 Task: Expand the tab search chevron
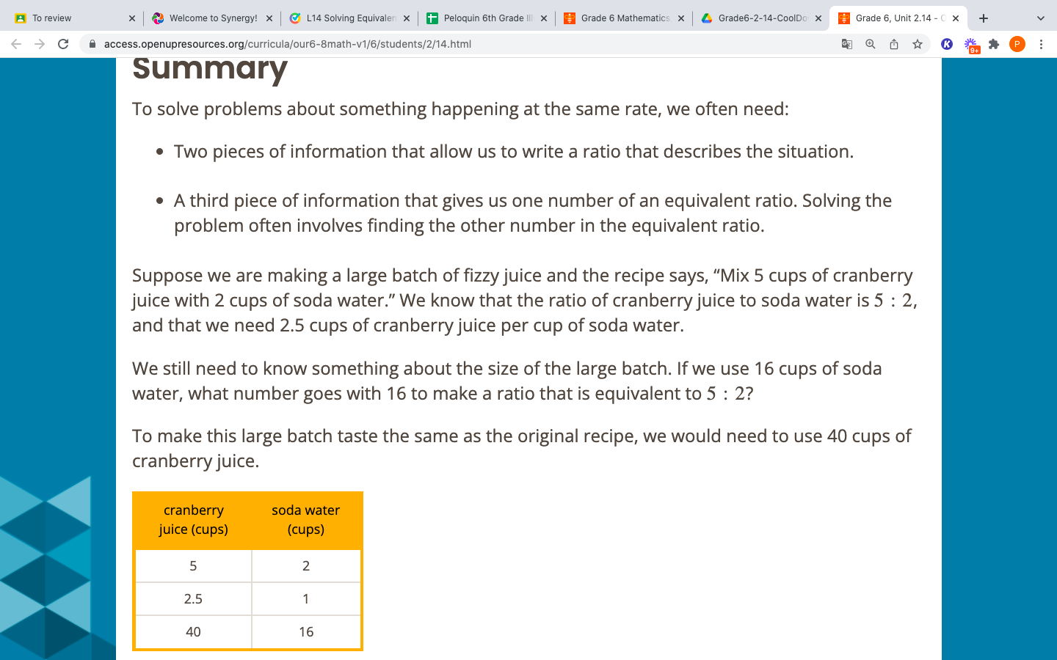point(1040,18)
